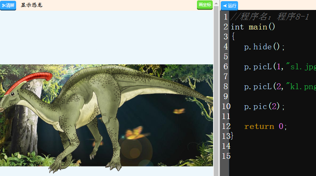
Task: Click the code line p.picL(2,"kl.png
Action: point(280,86)
